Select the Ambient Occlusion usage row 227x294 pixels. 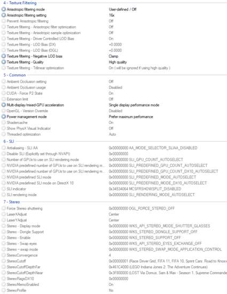113,87
